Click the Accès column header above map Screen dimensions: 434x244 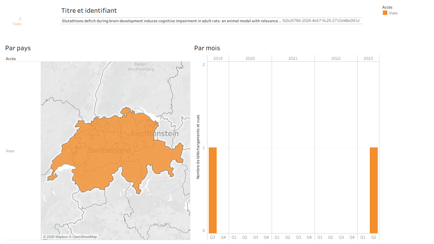click(11, 59)
